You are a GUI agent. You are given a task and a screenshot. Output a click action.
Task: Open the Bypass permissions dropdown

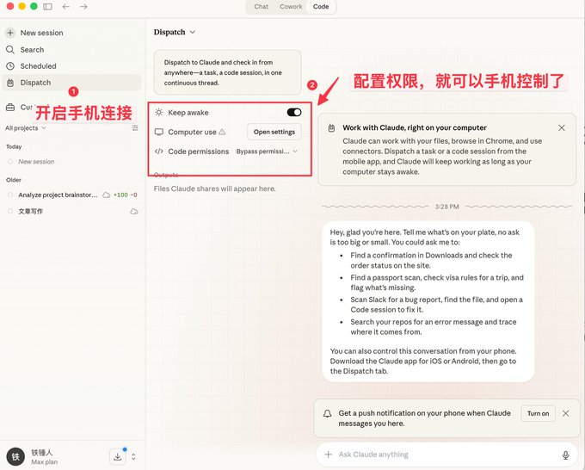coord(267,152)
